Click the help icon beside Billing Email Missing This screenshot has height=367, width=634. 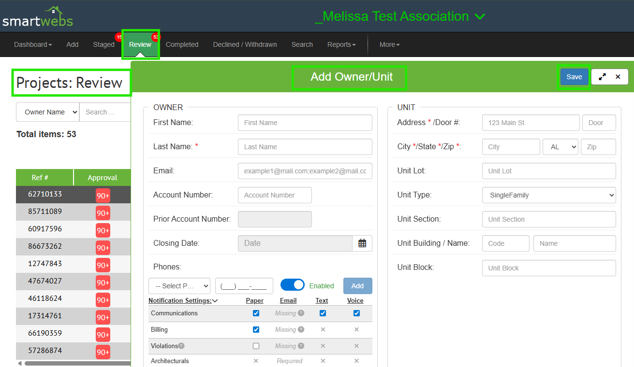pos(301,330)
